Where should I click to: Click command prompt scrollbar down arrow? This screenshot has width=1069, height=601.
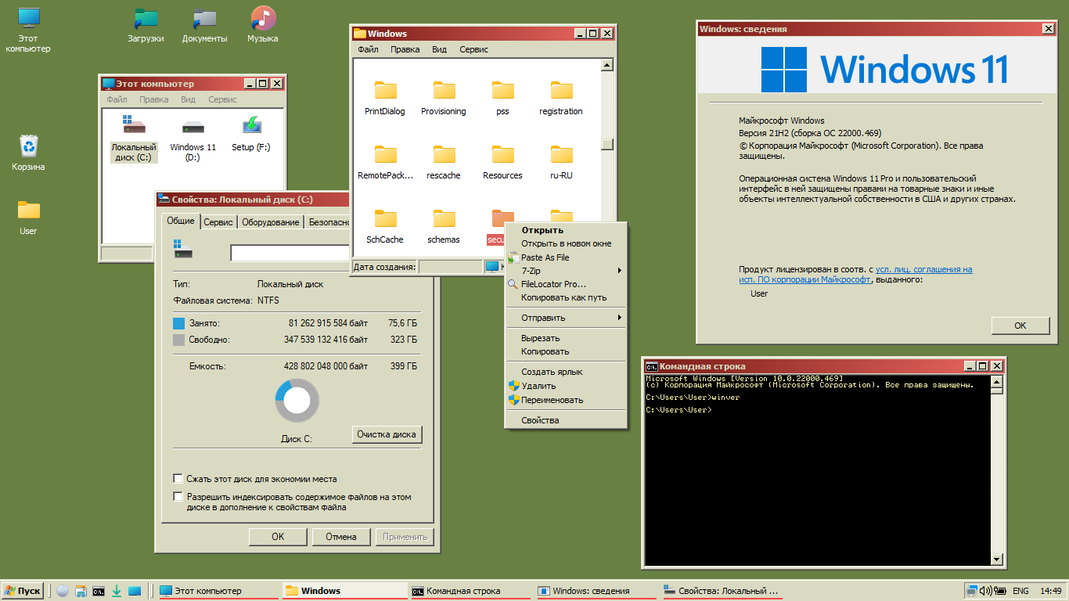[996, 559]
